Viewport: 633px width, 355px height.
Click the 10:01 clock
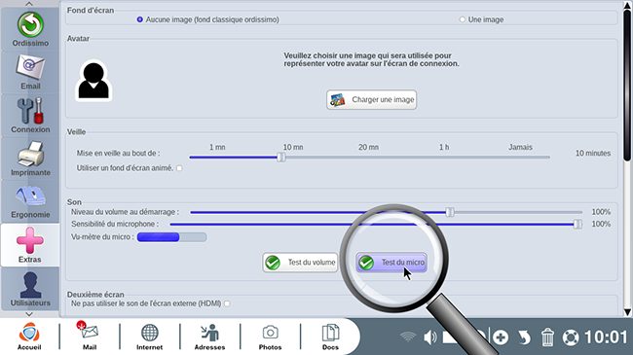606,337
